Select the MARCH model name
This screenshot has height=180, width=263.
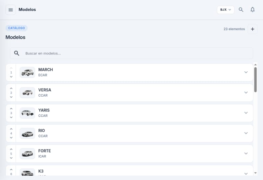[x=46, y=70]
